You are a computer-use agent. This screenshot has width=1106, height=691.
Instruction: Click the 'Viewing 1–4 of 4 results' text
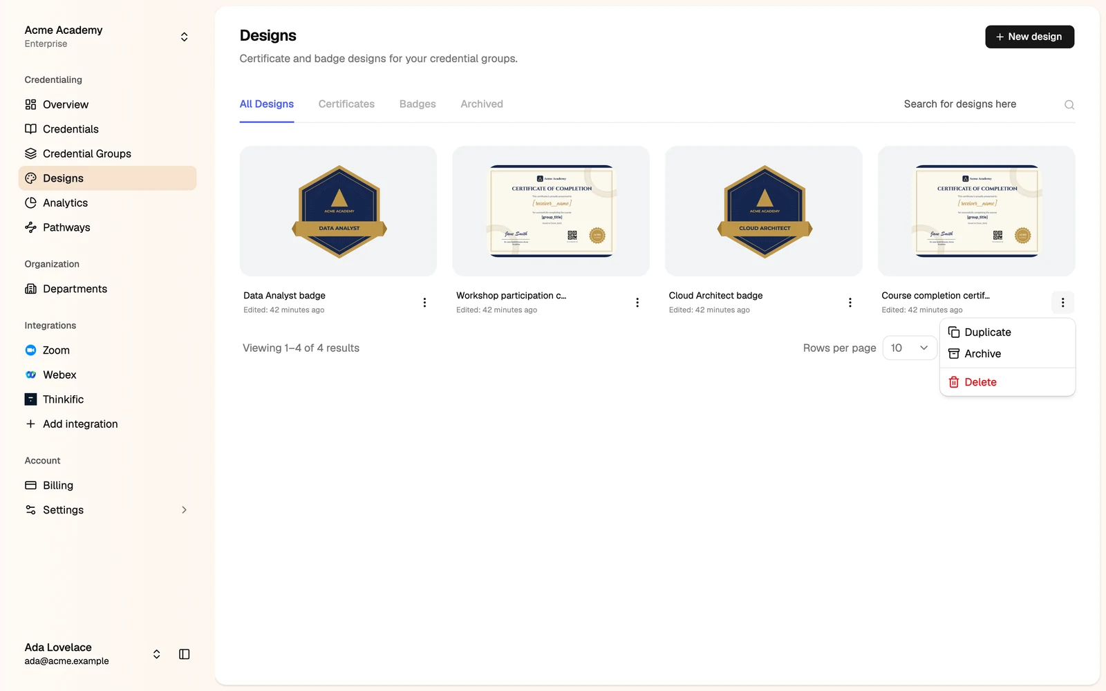(x=301, y=348)
